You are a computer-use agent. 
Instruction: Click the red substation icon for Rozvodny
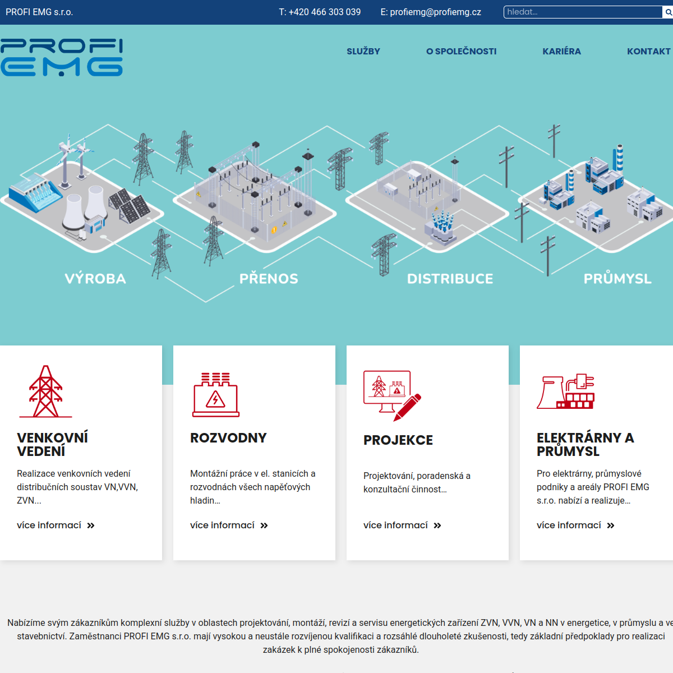coord(216,394)
